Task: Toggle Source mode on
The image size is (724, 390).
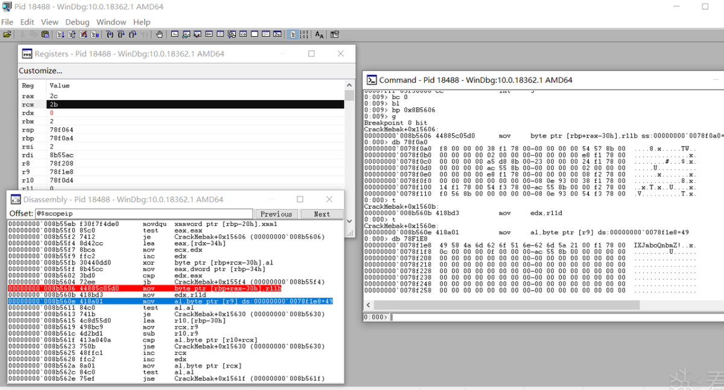Action: point(293,34)
